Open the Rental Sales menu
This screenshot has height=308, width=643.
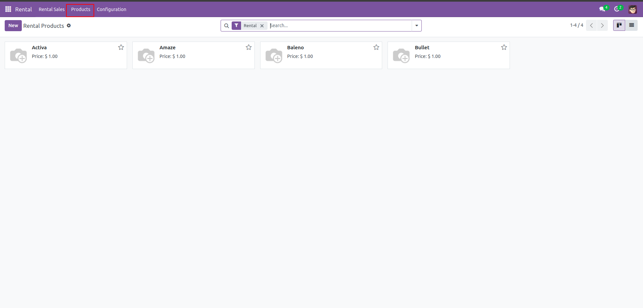[x=52, y=9]
